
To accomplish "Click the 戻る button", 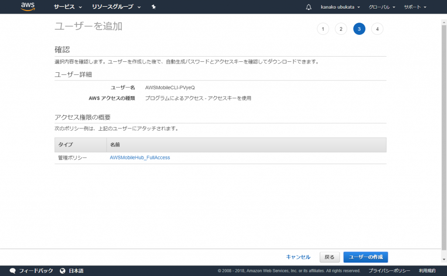I will (330, 257).
